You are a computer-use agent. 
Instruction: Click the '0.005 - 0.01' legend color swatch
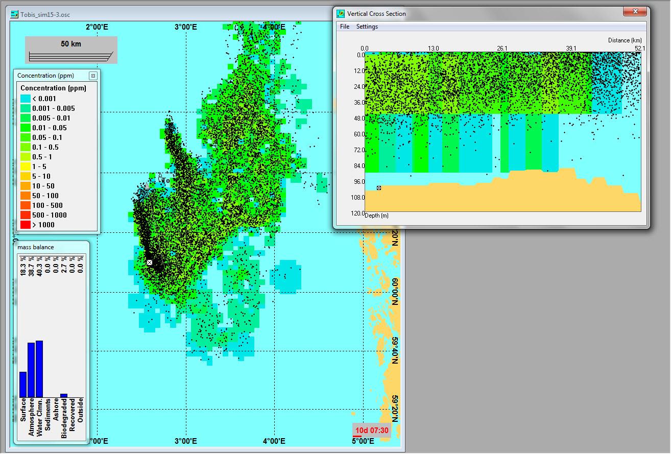tap(25, 118)
